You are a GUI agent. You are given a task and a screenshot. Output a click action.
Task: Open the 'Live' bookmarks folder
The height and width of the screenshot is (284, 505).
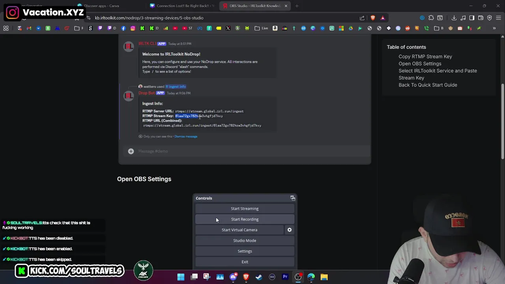261,28
